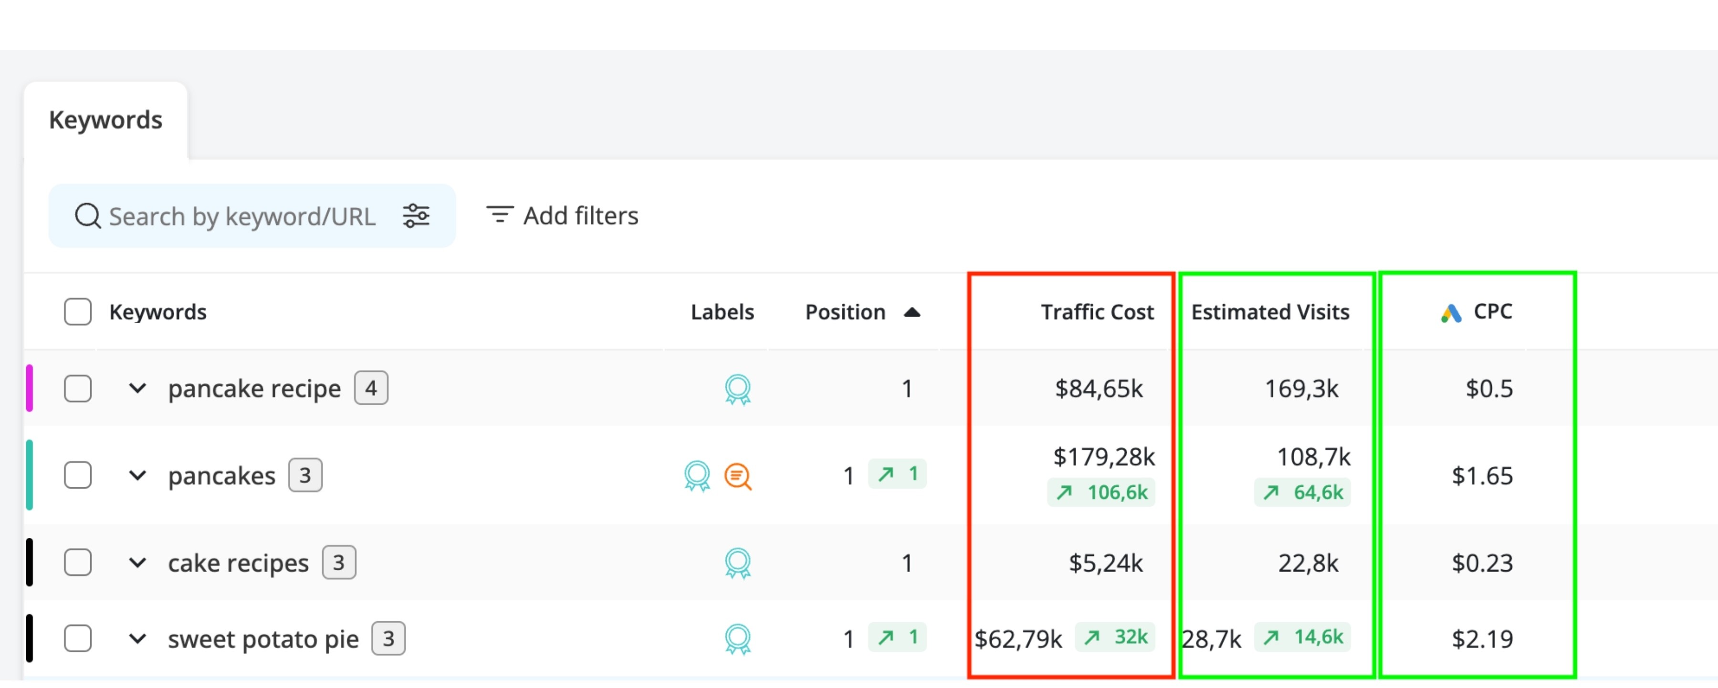Image resolution: width=1718 pixels, height=688 pixels.
Task: Check the cake recipes row checkbox
Action: 78,563
